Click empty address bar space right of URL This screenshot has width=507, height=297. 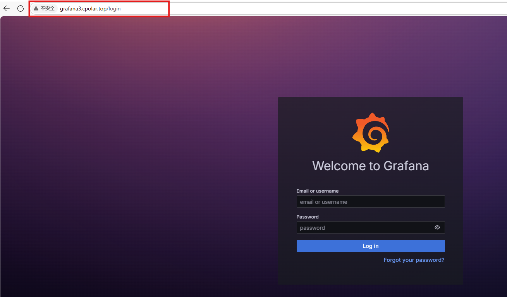(x=310, y=9)
